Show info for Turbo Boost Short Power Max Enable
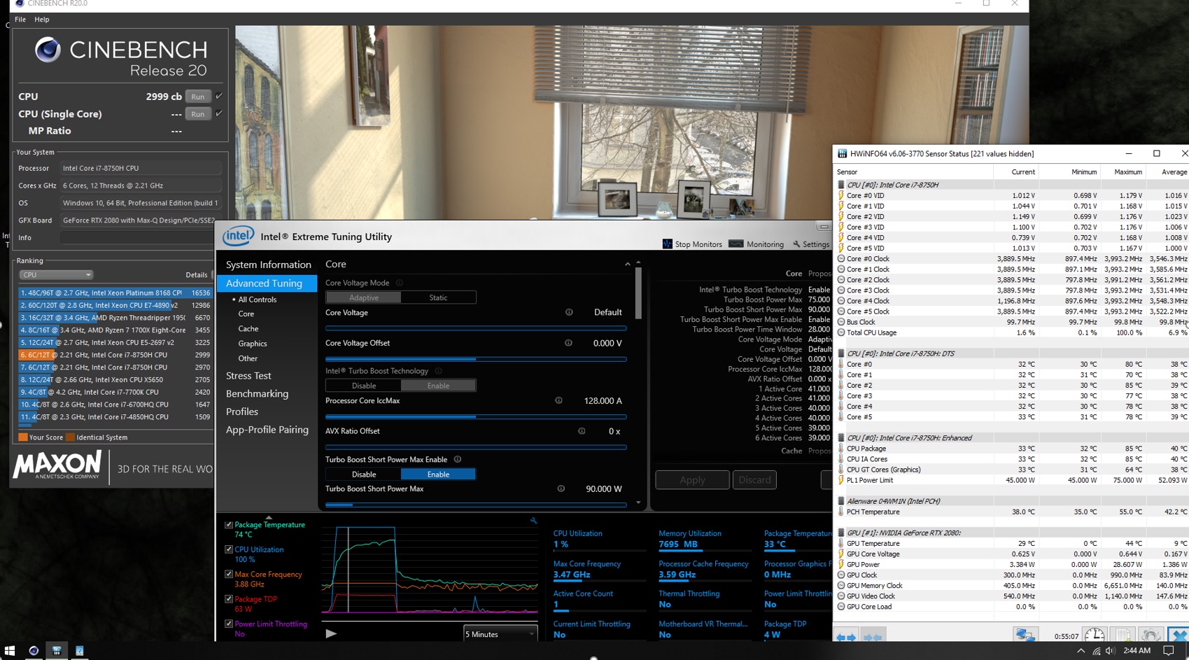This screenshot has width=1189, height=660. click(458, 459)
